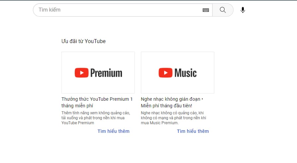Select 'Tìm hiểu thêm' under YouTube Premium
This screenshot has width=297, height=163.
(x=113, y=131)
